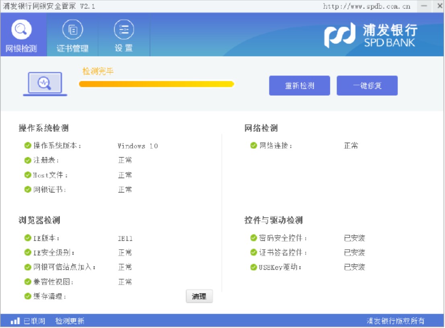The width and height of the screenshot is (445, 328).
Task: Click green check beside IE安全级别
Action: [27, 252]
